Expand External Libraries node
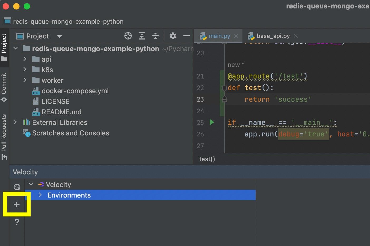The height and width of the screenshot is (246, 370). 15,122
